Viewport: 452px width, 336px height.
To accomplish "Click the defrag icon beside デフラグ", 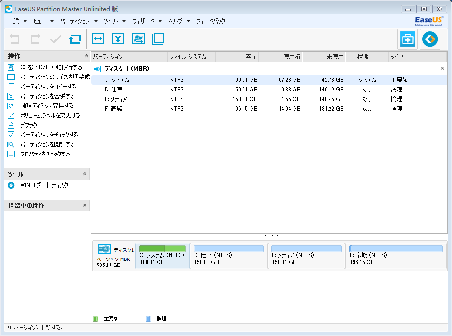I will (11, 125).
